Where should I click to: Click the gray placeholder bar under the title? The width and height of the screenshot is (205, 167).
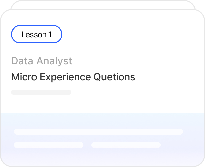pos(41,92)
